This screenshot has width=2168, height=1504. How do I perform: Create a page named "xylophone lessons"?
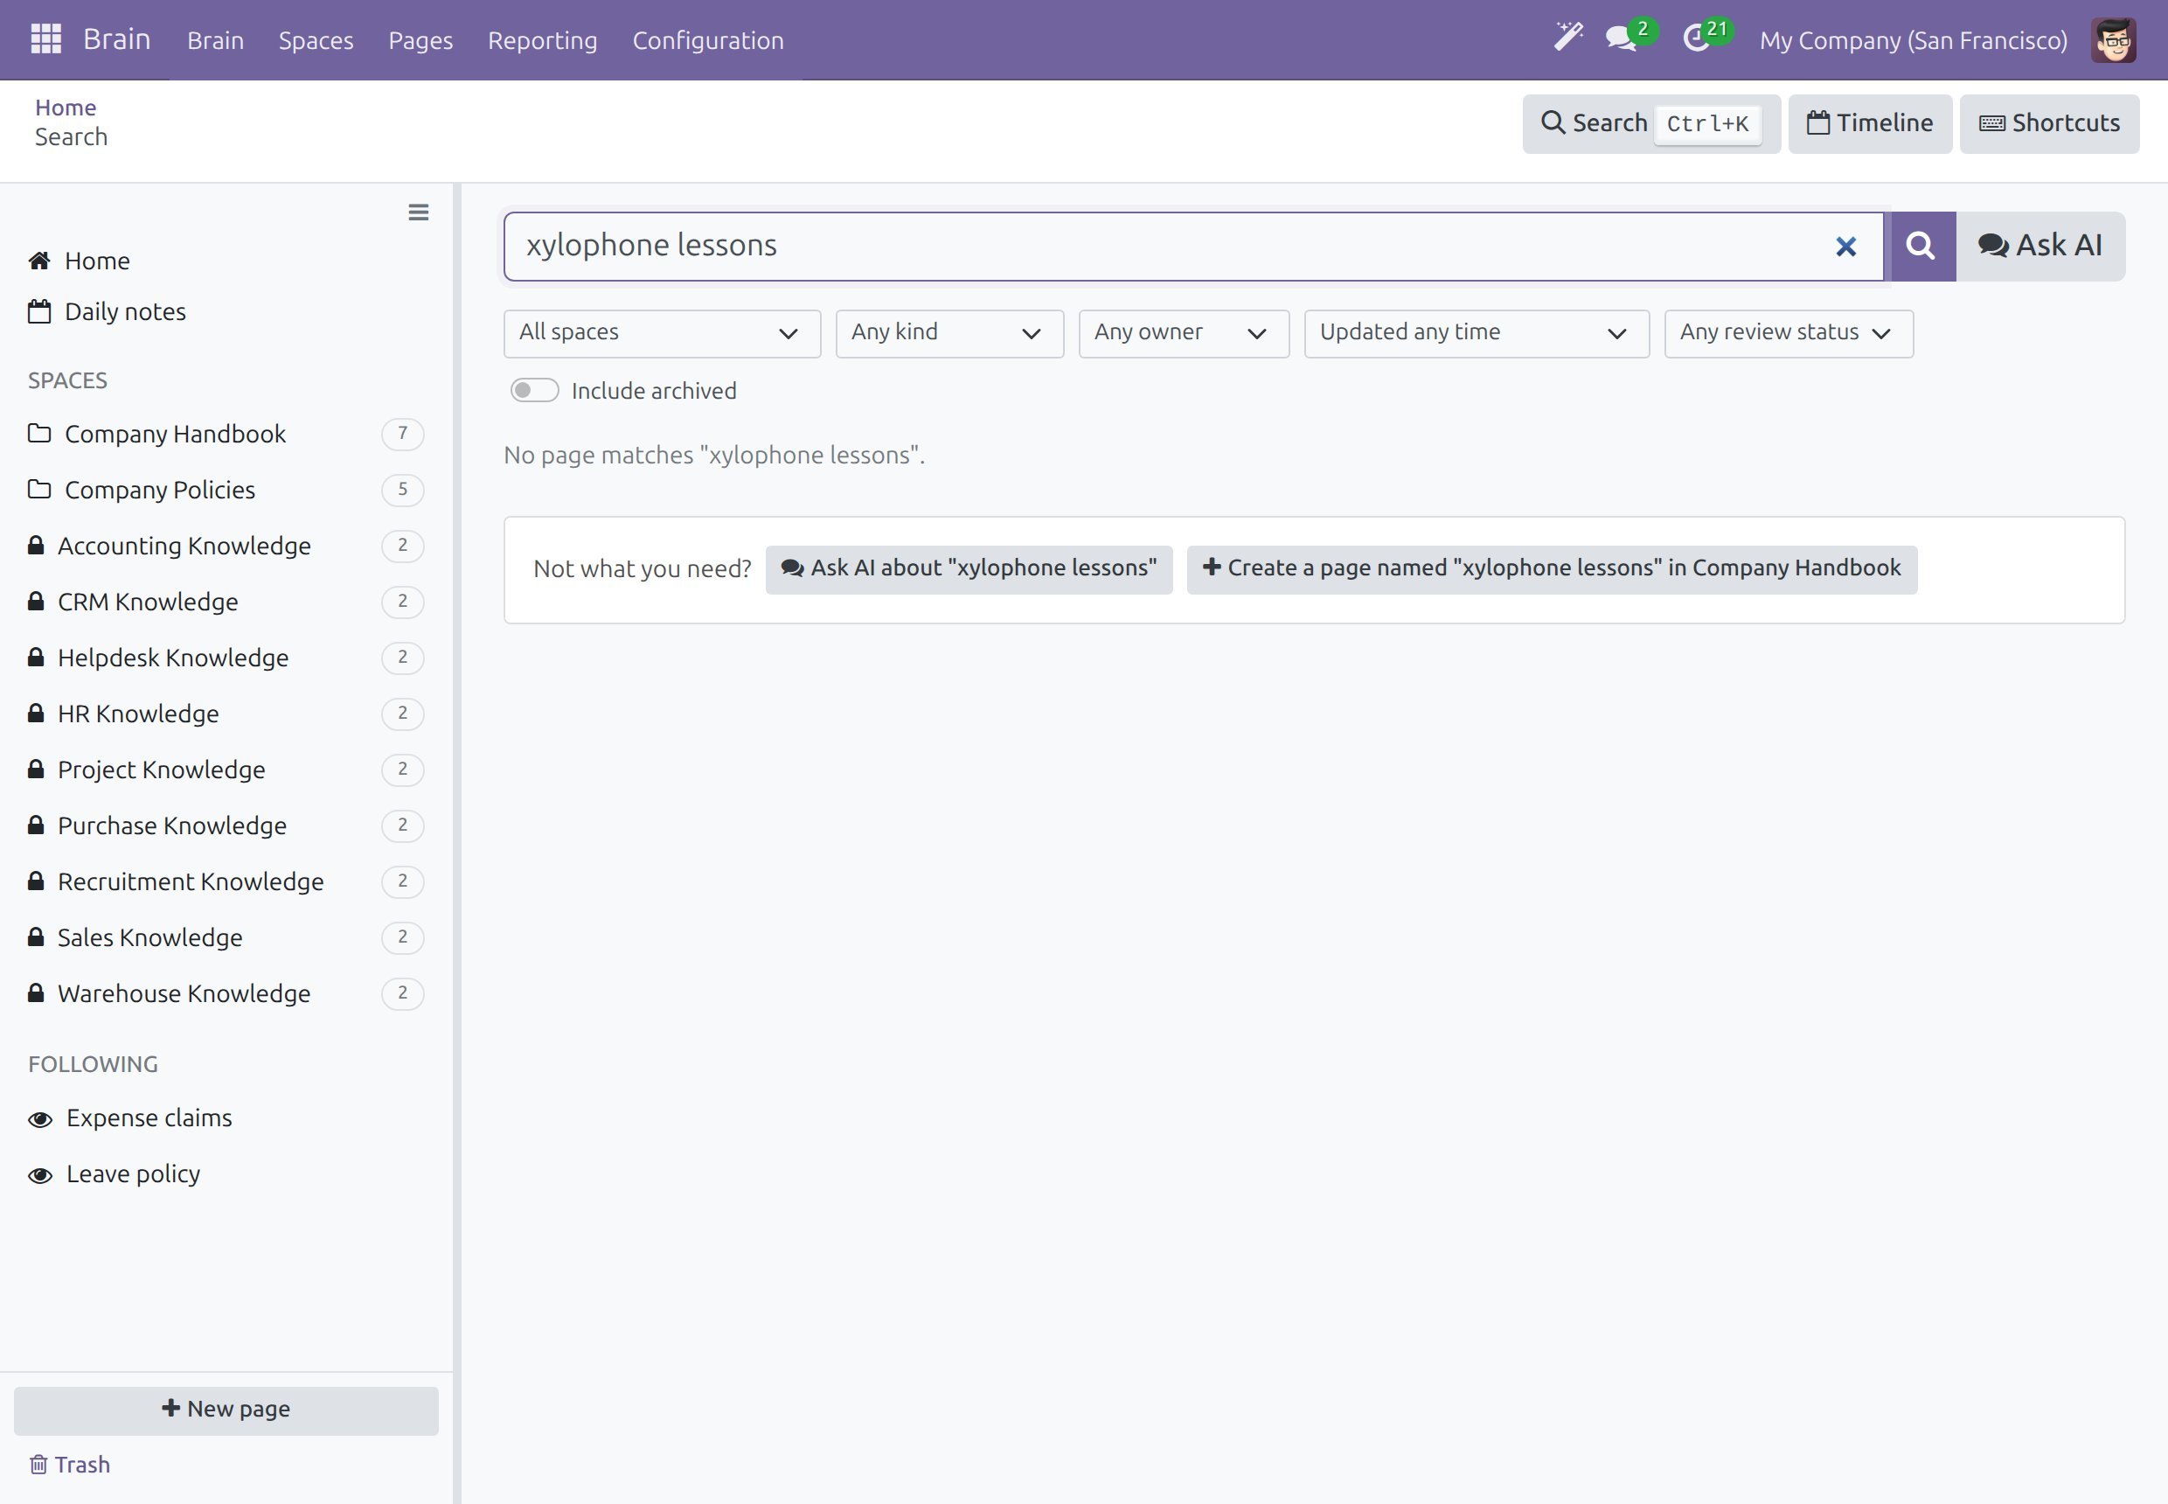[1551, 569]
